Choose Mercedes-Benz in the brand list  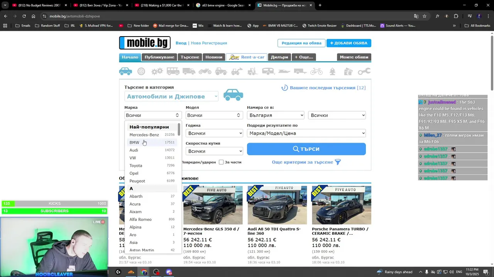(152, 135)
